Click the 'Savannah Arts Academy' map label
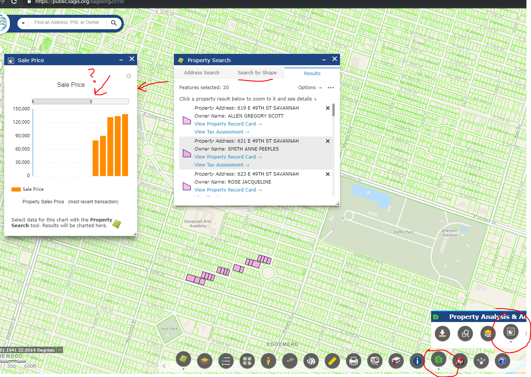The height and width of the screenshot is (377, 531). pyautogui.click(x=198, y=224)
